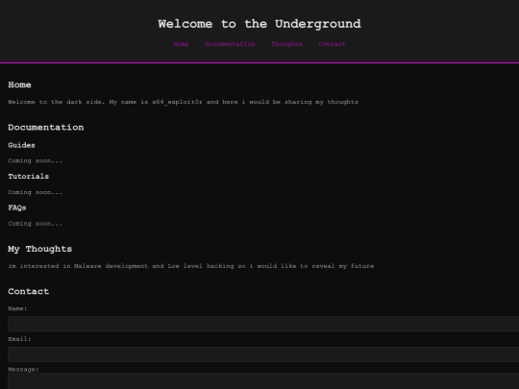Select the 'Welcome to the Underground' title
The width and height of the screenshot is (519, 389).
point(259,24)
